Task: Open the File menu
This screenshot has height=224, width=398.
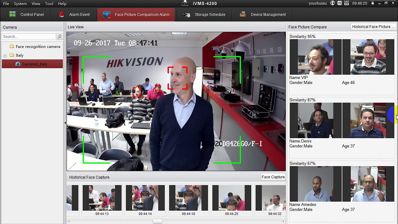Action: tap(6, 3)
